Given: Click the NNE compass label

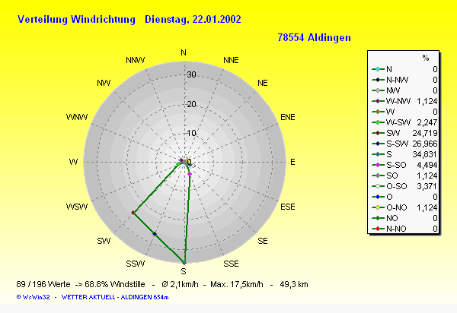Looking at the screenshot, I should 231,60.
